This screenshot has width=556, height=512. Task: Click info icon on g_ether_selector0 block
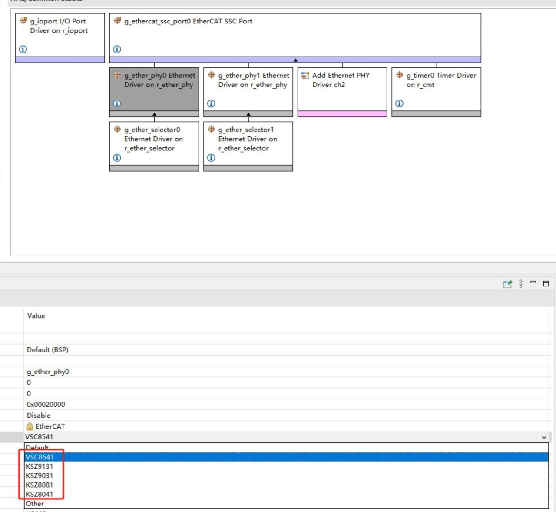tap(117, 158)
